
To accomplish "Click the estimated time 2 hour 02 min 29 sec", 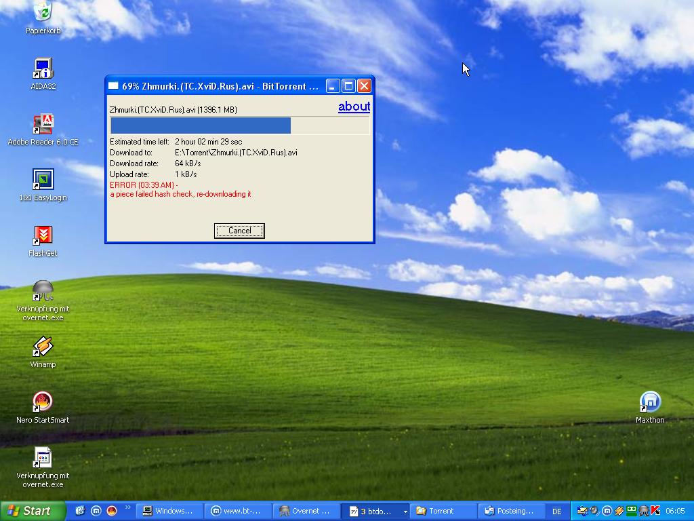I will click(209, 142).
